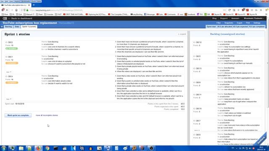Expand backlog story CBC7 with more link
Screen dimensions: 269x151
tap(197, 130)
